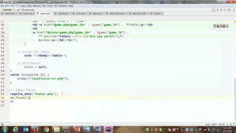Click the $conn = null; statement

pos(36,67)
